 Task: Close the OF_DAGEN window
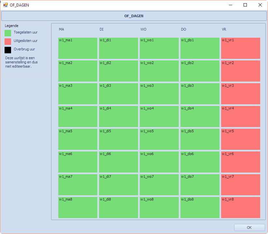pyautogui.click(x=260, y=5)
